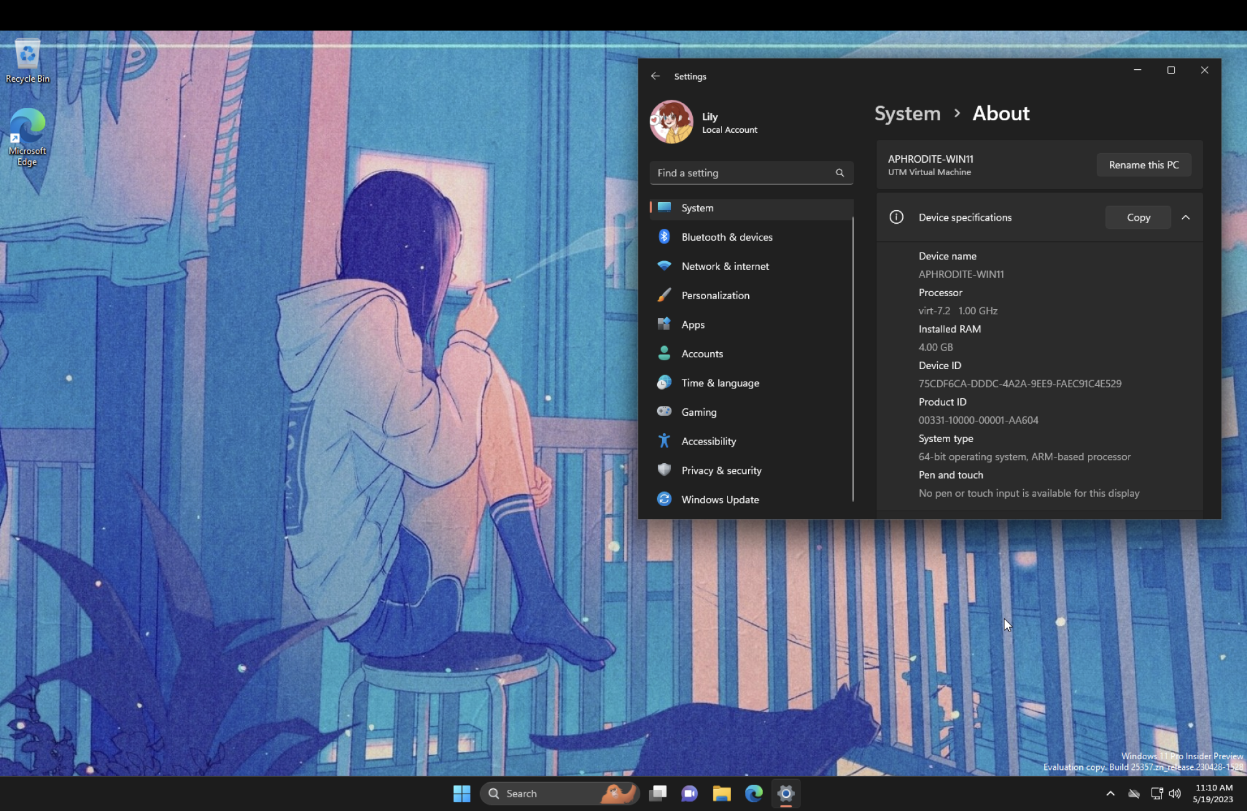Viewport: 1247px width, 811px height.
Task: Click the back arrow in Settings
Action: (655, 76)
